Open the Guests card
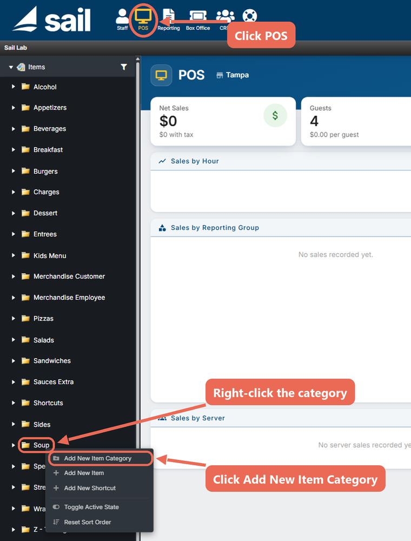This screenshot has height=541, width=411. pos(356,121)
